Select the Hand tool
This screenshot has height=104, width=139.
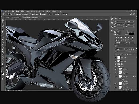(3, 64)
